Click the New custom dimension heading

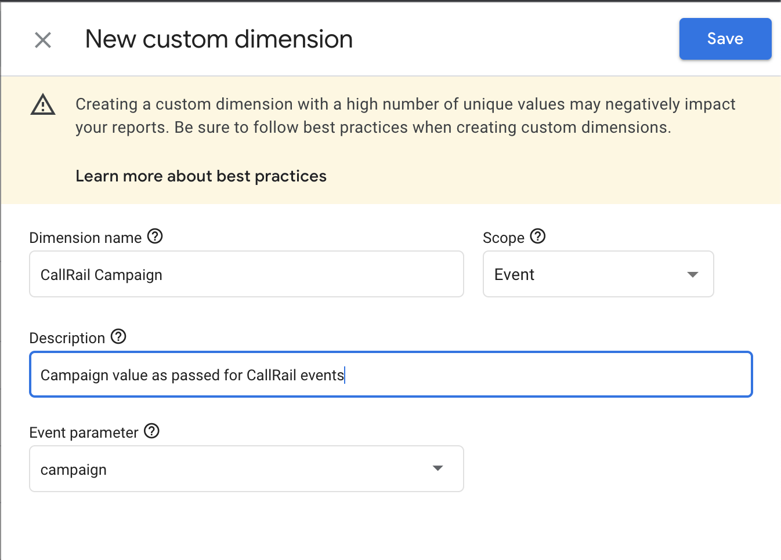coord(219,39)
